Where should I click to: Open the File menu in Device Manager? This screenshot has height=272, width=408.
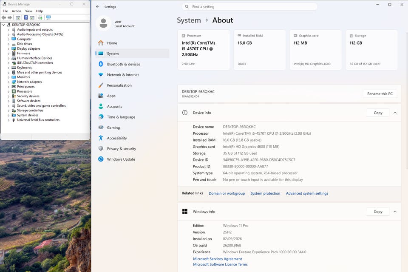[x=5, y=11]
